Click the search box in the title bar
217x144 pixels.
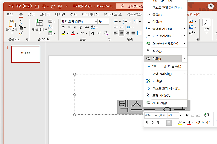click(130, 6)
